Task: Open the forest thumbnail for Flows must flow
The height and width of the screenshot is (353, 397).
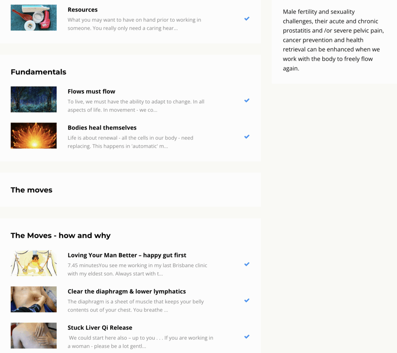Action: click(34, 99)
